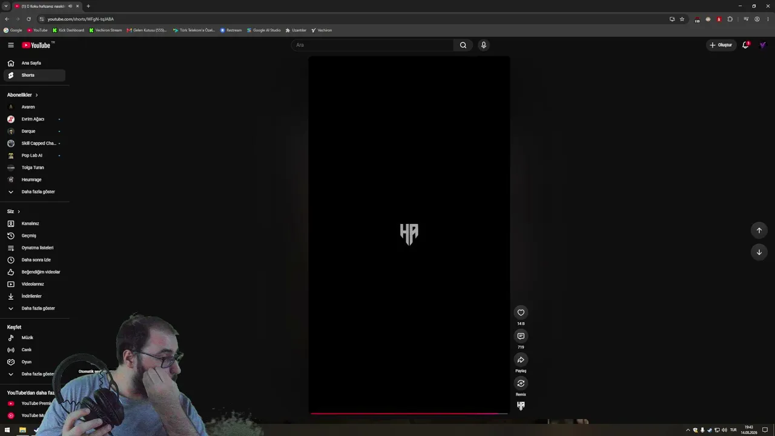Open YouTube notifications bell
This screenshot has height=436, width=775.
click(x=745, y=45)
